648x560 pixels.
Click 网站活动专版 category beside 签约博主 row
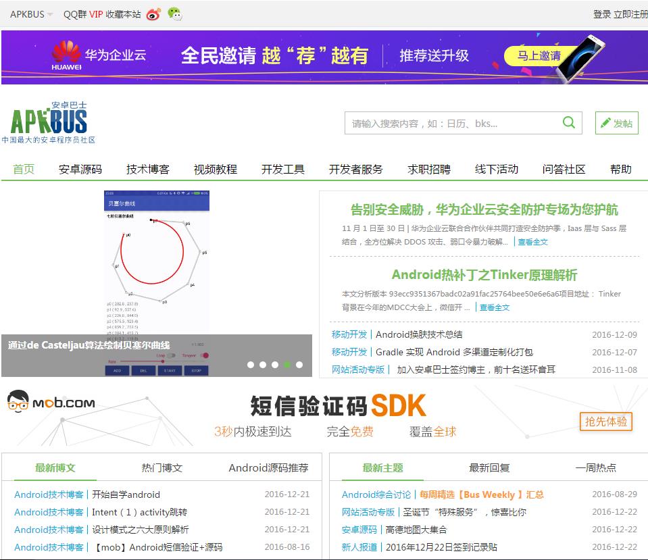pyautogui.click(x=358, y=370)
